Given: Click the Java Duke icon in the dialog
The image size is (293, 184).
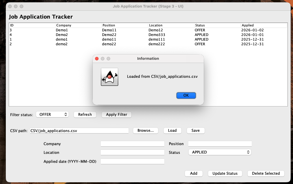Looking at the screenshot, I should click(110, 77).
